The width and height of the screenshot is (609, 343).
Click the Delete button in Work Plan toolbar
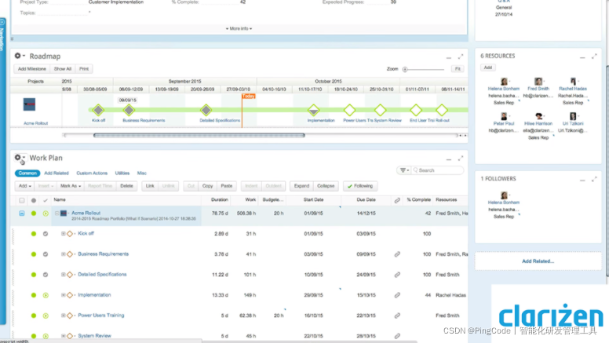coord(126,186)
